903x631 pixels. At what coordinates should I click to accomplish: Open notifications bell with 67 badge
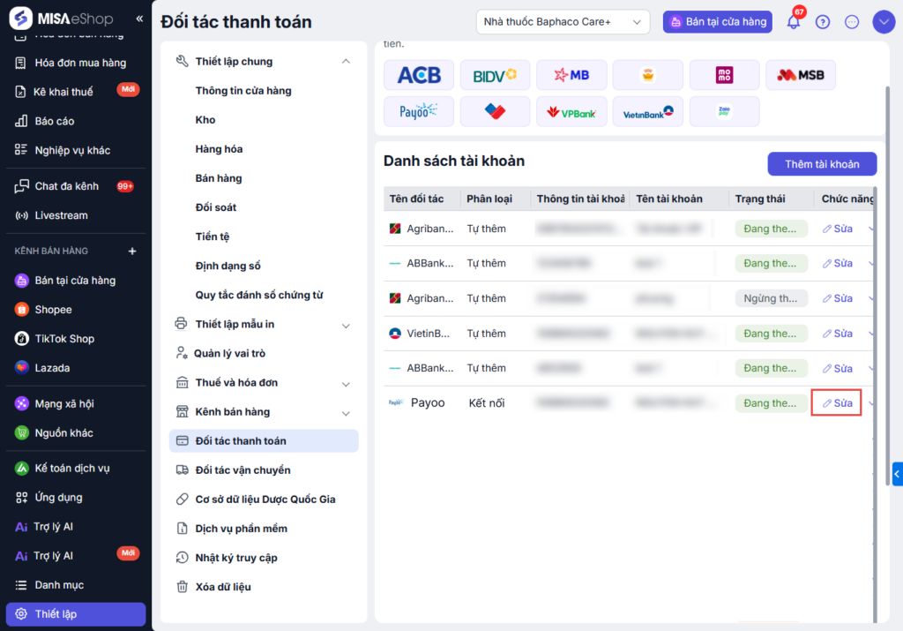coord(794,21)
